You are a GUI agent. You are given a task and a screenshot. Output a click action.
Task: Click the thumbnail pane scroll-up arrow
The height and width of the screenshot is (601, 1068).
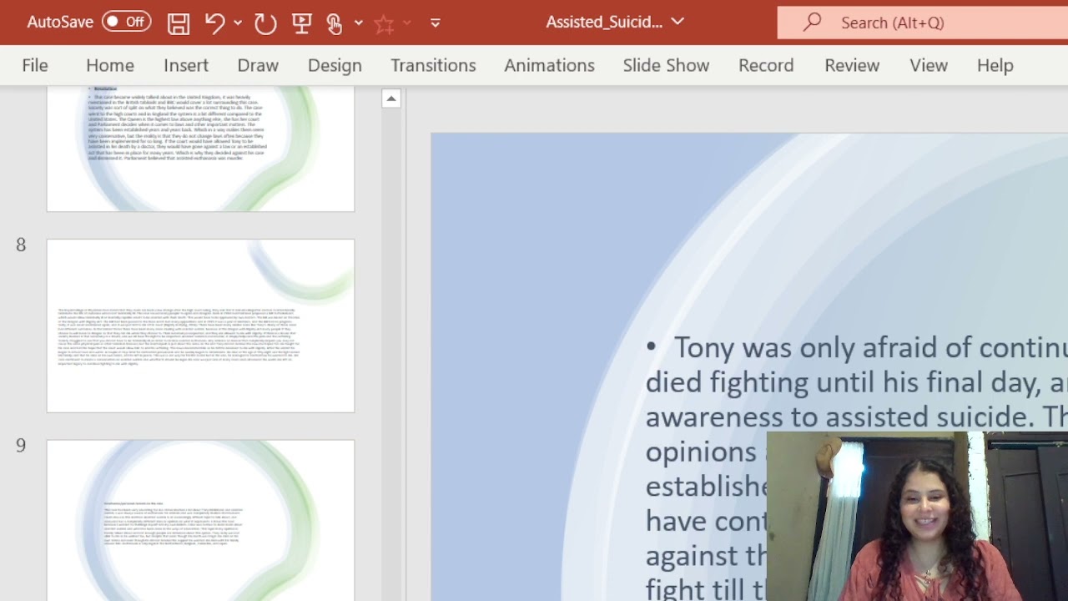390,98
